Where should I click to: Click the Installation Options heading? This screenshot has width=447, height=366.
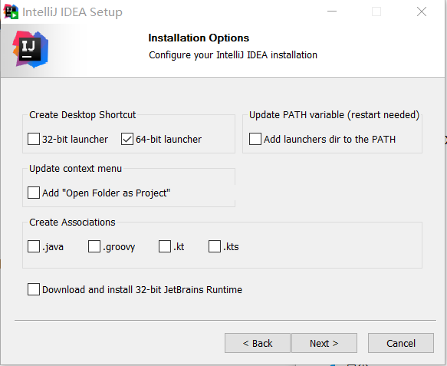point(199,38)
